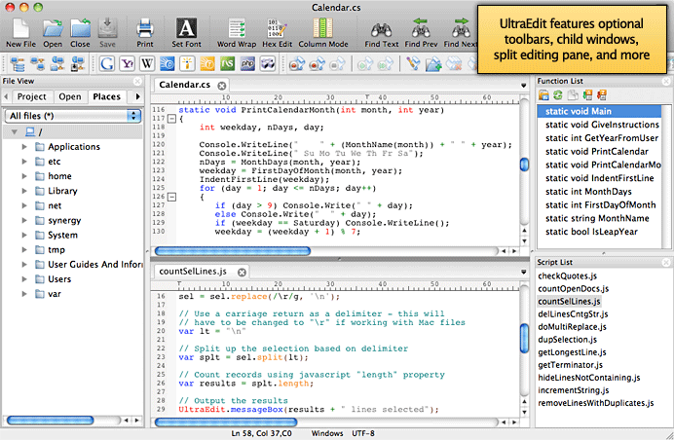Select the countSelLines.js editor tab
The width and height of the screenshot is (674, 440).
pyautogui.click(x=194, y=272)
